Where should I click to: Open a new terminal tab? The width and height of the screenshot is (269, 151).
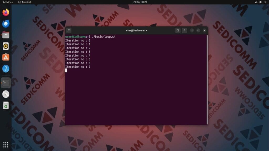(69, 30)
